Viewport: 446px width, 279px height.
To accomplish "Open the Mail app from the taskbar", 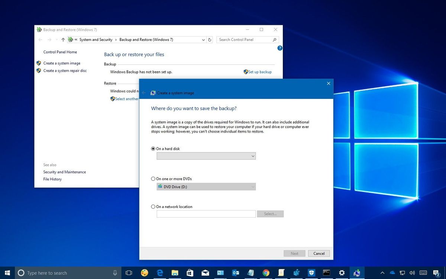I will [x=205, y=273].
